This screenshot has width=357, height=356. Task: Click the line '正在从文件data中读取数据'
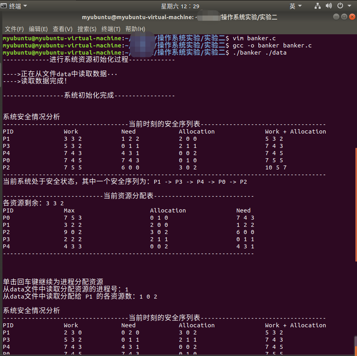64,74
